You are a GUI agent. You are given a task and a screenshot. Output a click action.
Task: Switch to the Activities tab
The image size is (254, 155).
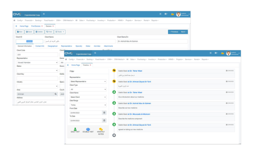coord(97,46)
